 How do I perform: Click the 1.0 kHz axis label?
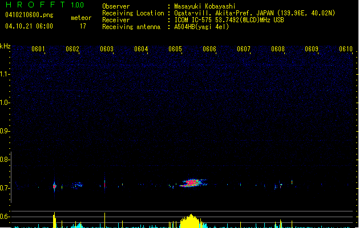pyautogui.click(x=5, y=103)
